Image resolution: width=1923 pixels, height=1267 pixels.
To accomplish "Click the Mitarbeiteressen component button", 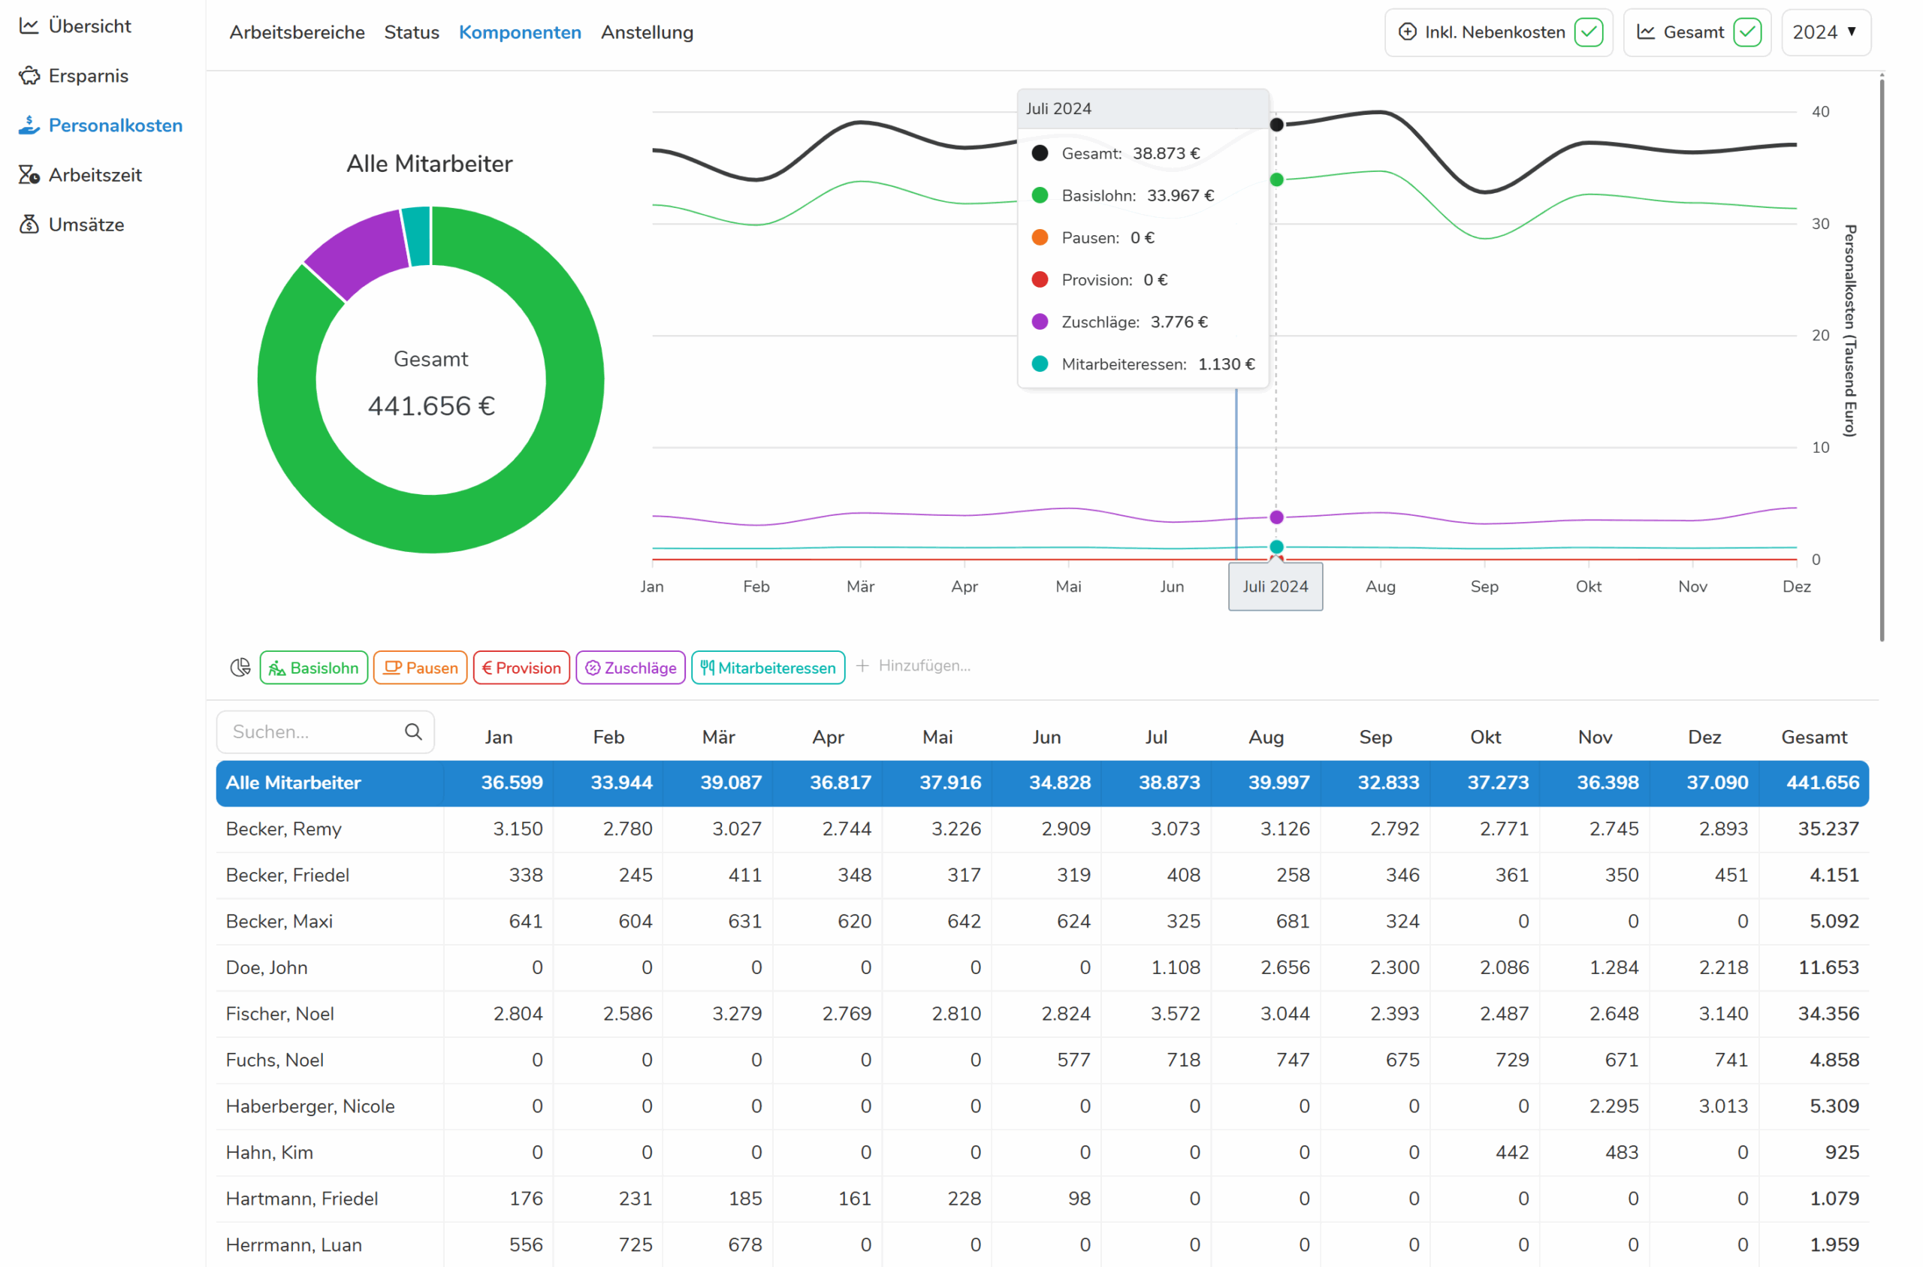I will (768, 668).
